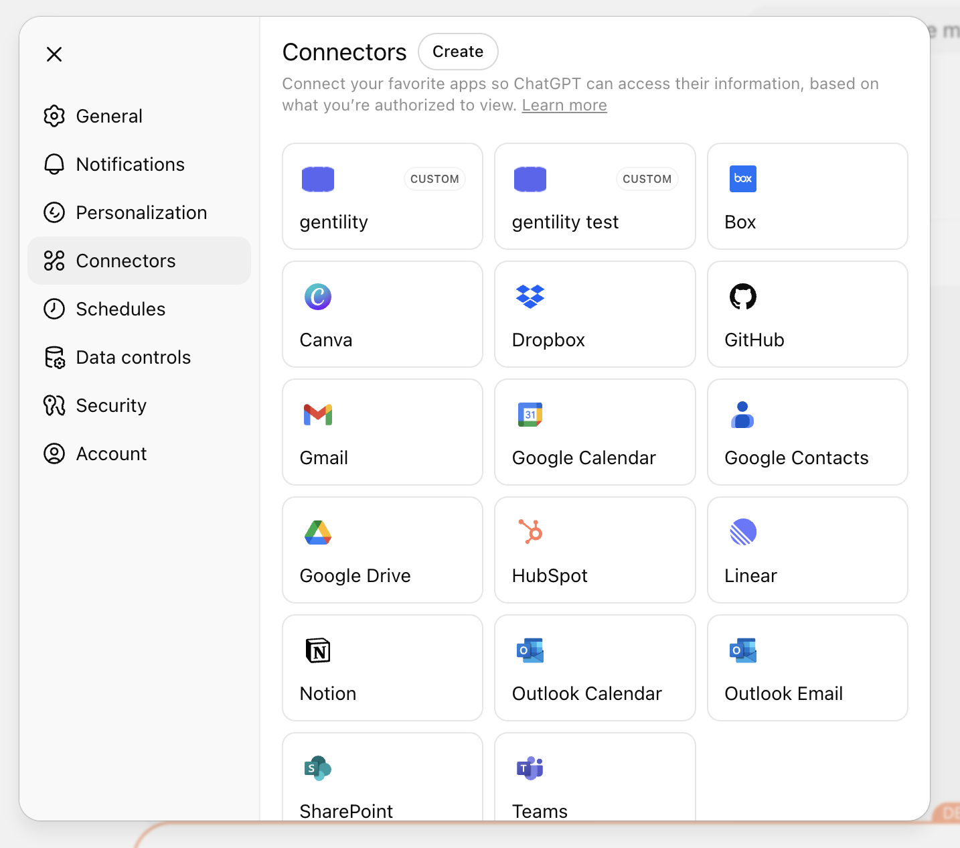Select the GitHub connector icon
Image resolution: width=960 pixels, height=848 pixels.
(x=742, y=297)
